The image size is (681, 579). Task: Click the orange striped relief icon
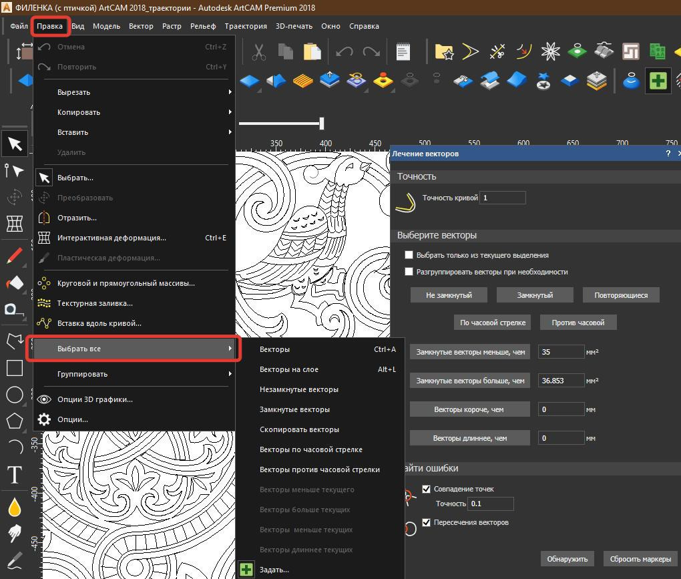302,81
